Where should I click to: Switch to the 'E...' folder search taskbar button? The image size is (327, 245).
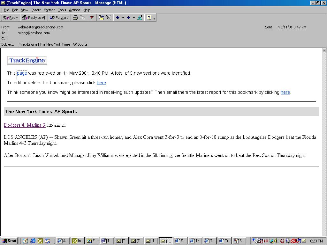coord(92,241)
